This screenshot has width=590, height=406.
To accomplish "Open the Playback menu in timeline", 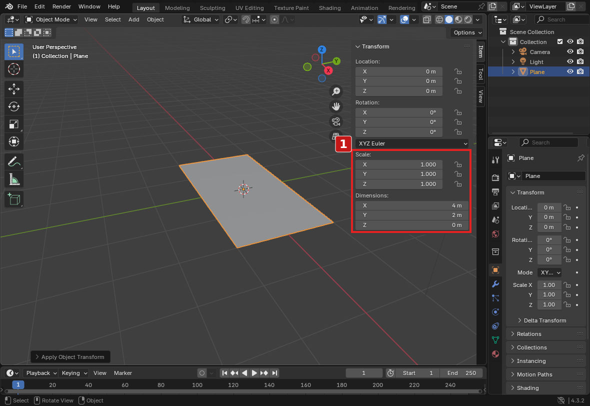I will point(40,373).
